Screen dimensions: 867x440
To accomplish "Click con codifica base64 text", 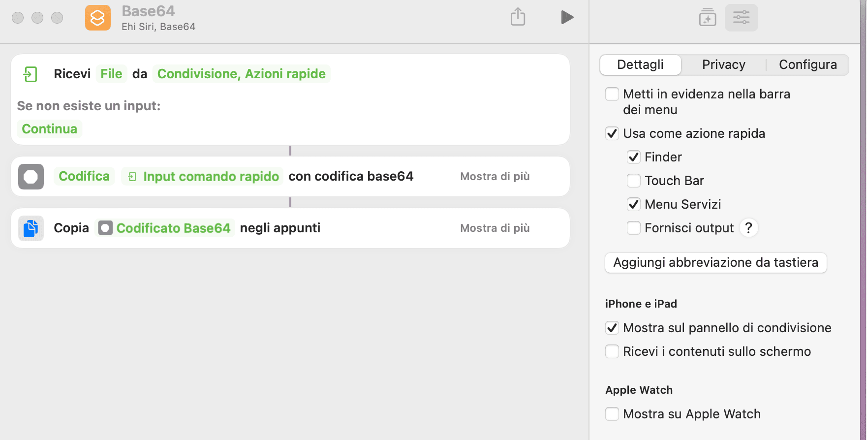I will 351,176.
